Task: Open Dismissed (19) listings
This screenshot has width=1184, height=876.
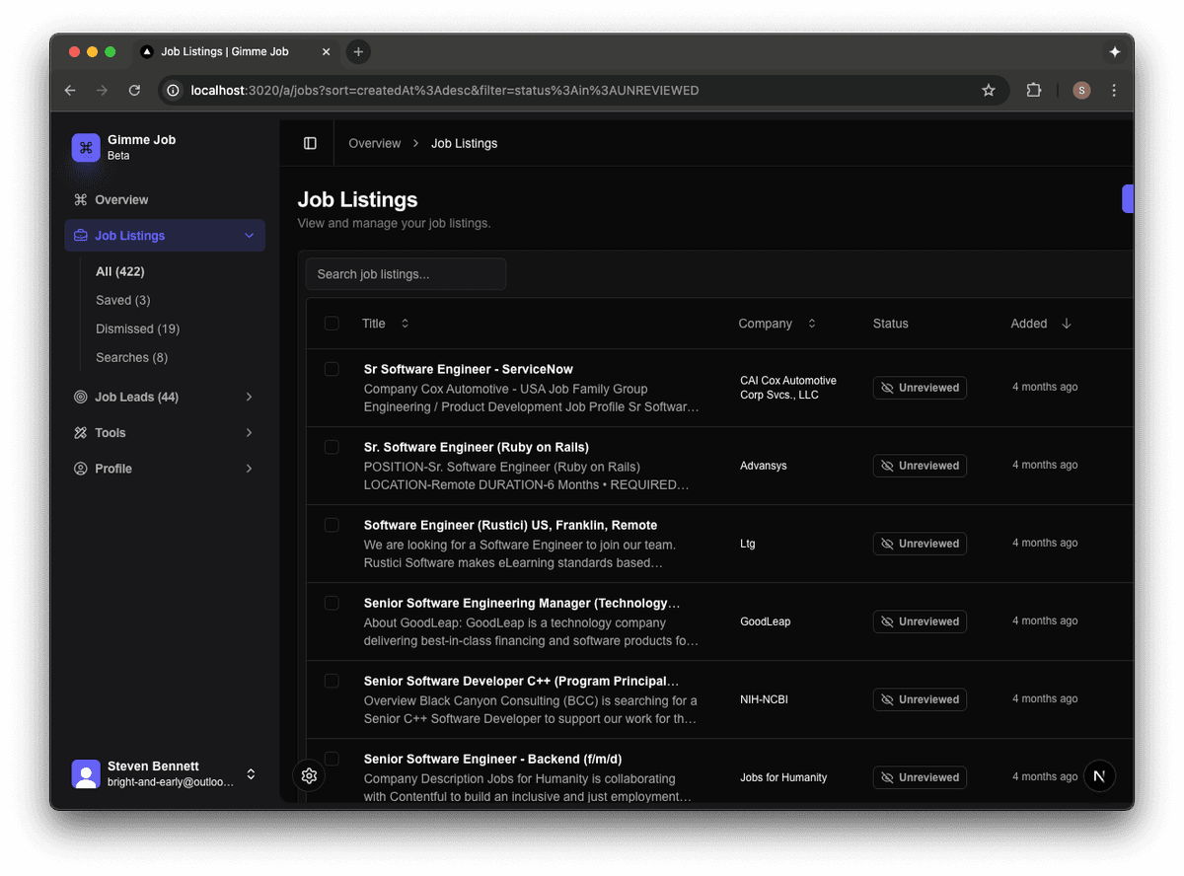Action: (x=138, y=328)
